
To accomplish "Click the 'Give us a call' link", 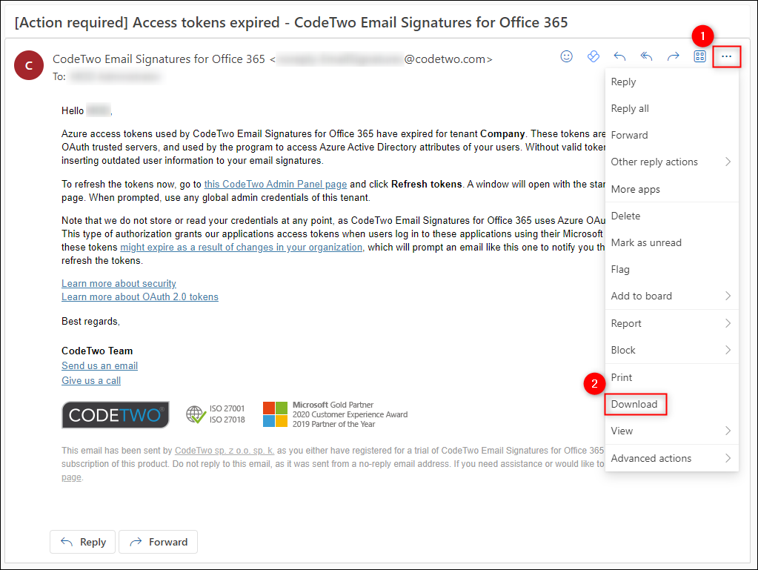I will point(91,380).
